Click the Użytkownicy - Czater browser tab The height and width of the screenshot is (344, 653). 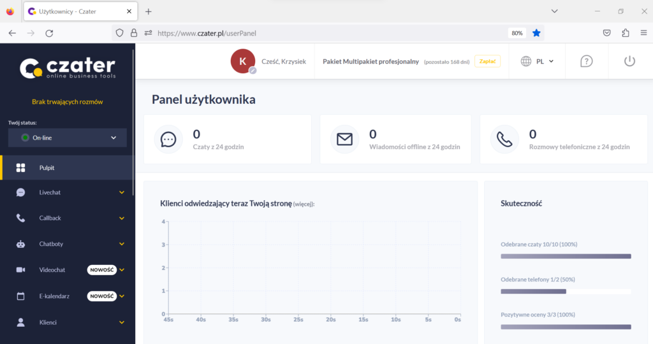click(81, 11)
